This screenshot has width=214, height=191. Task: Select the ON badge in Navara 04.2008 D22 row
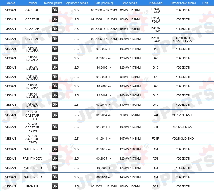tap(55, 77)
